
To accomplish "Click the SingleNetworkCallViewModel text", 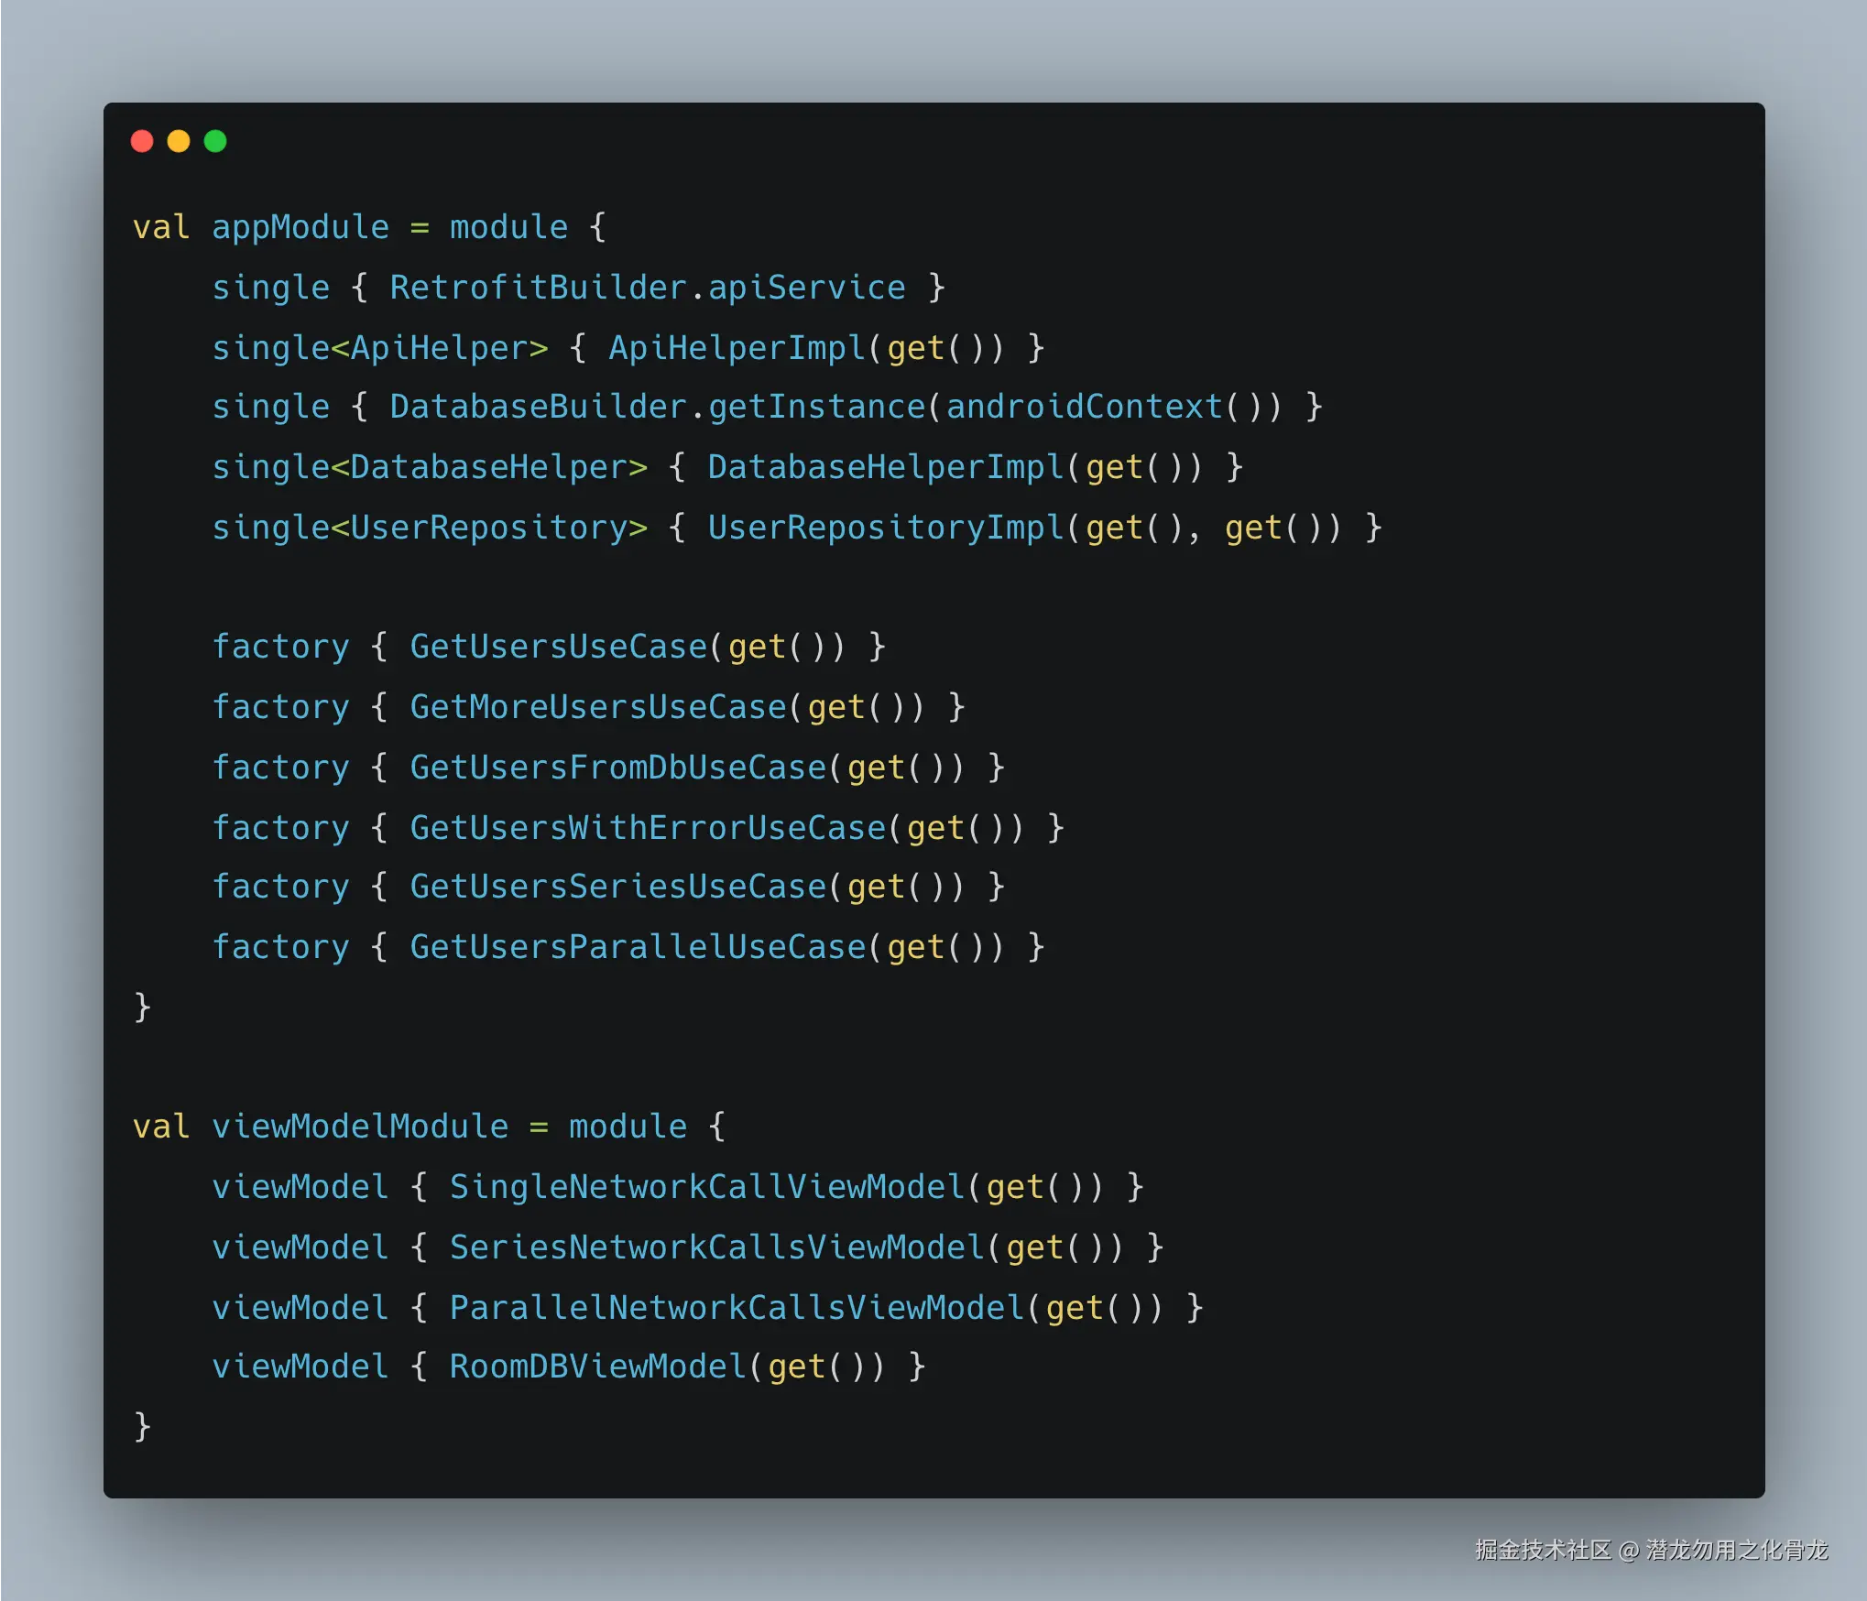I will [x=706, y=1187].
